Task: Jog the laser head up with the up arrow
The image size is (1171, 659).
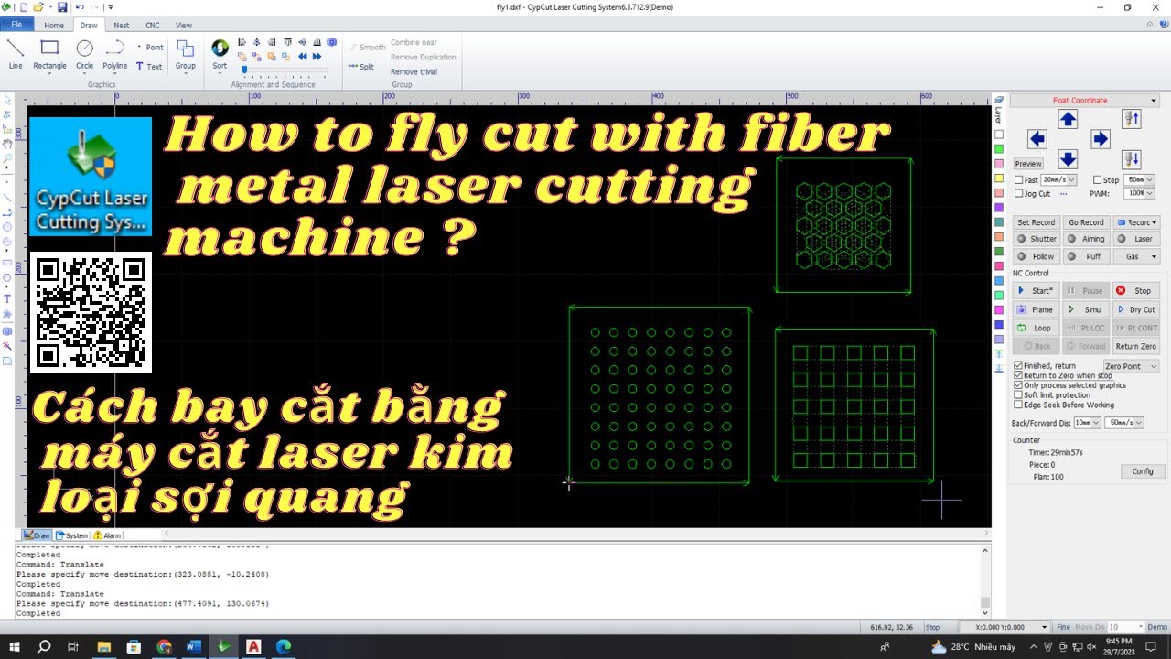Action: click(x=1068, y=119)
